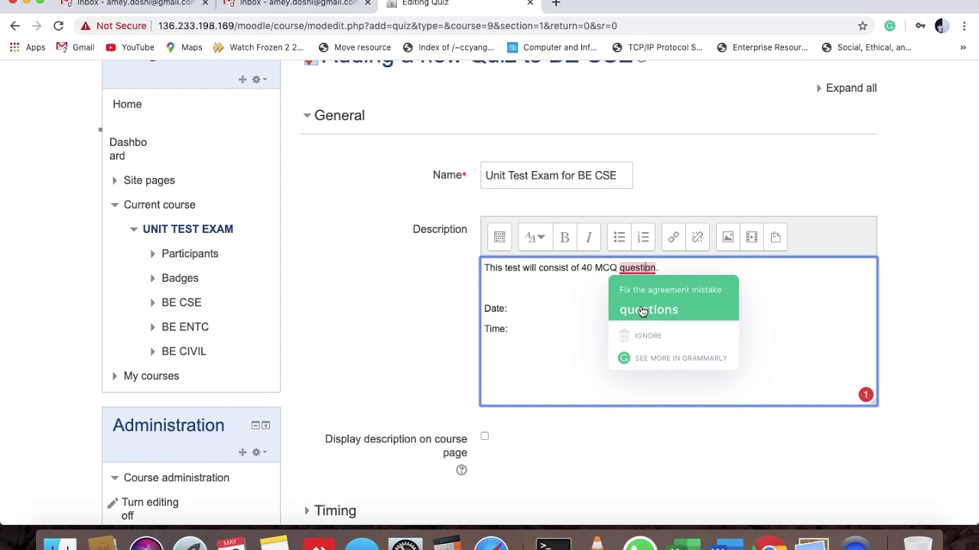Open the Chrome three-dot menu
979x550 pixels.
pos(964,26)
